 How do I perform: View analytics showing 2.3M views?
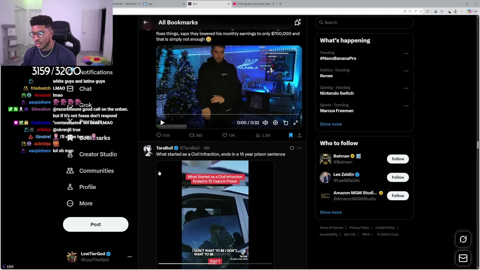click(262, 135)
